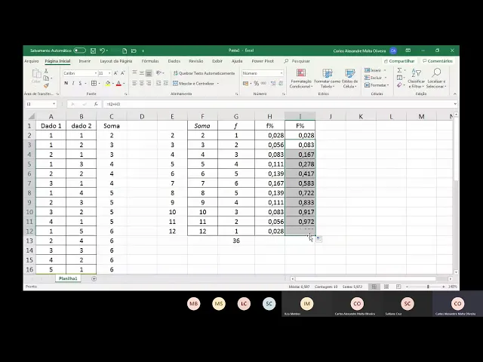The height and width of the screenshot is (362, 483).
Task: Center text horizontally in cell
Action: tap(142, 83)
